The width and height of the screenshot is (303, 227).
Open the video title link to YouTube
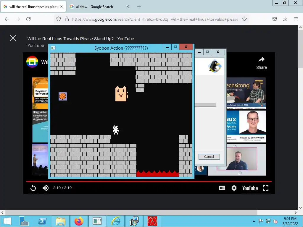pyautogui.click(x=80, y=39)
